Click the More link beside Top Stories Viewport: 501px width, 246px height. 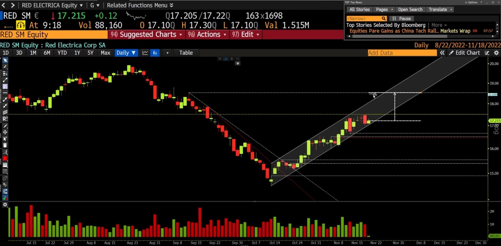pyautogui.click(x=439, y=25)
